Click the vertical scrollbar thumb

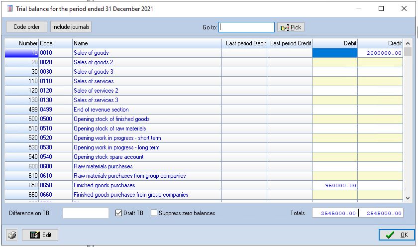point(408,52)
